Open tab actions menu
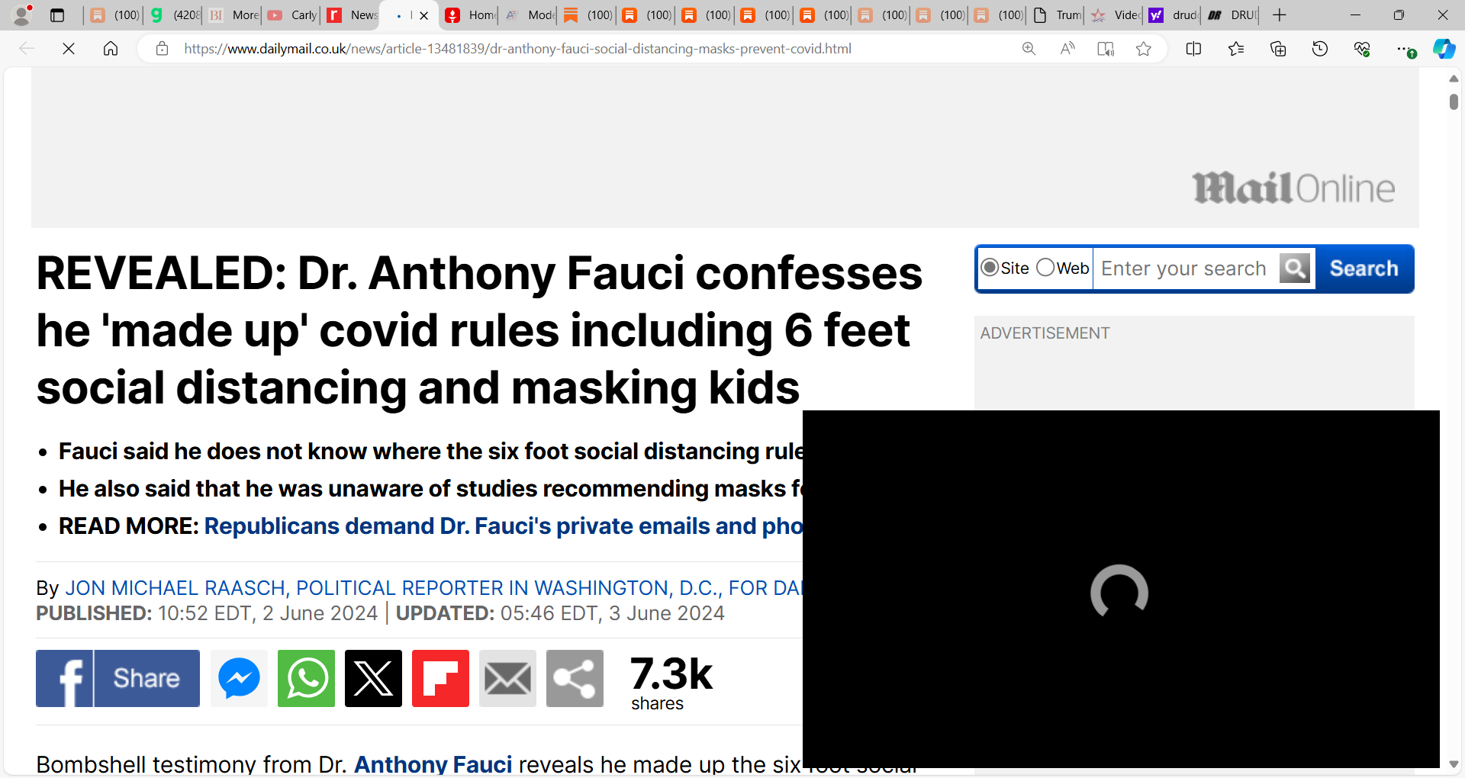Image resolution: width=1465 pixels, height=778 pixels. [x=57, y=15]
